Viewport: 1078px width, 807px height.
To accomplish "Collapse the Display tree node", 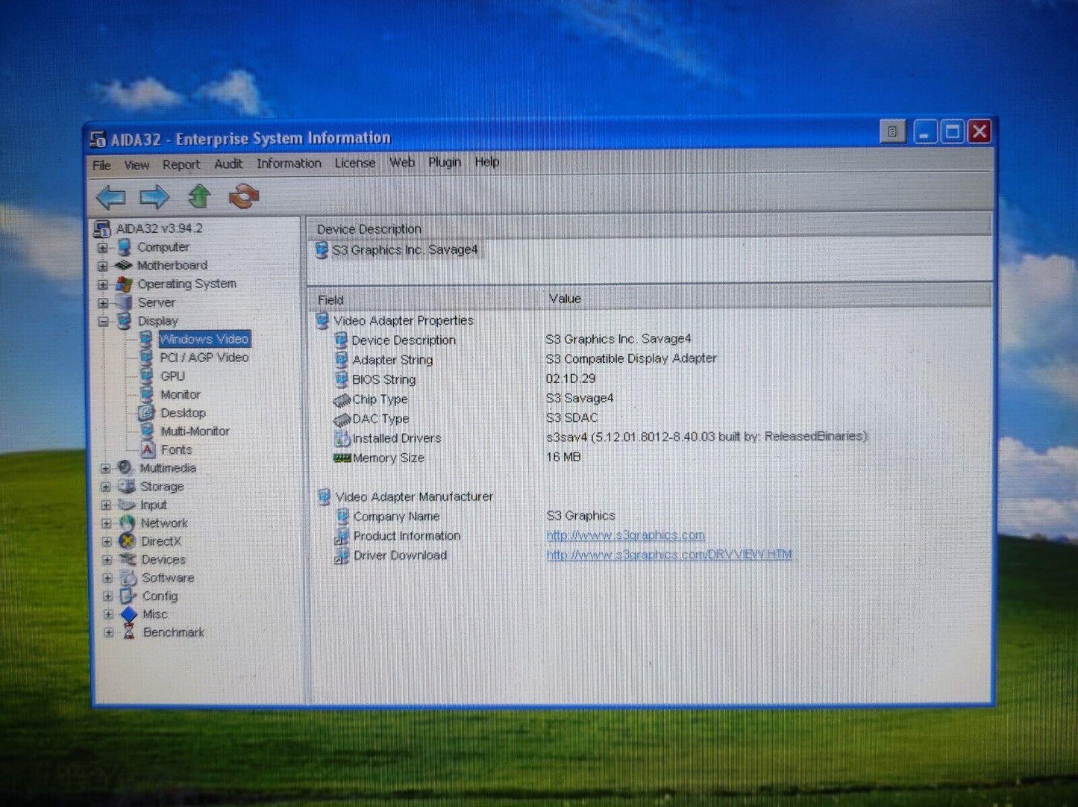I will [x=103, y=321].
